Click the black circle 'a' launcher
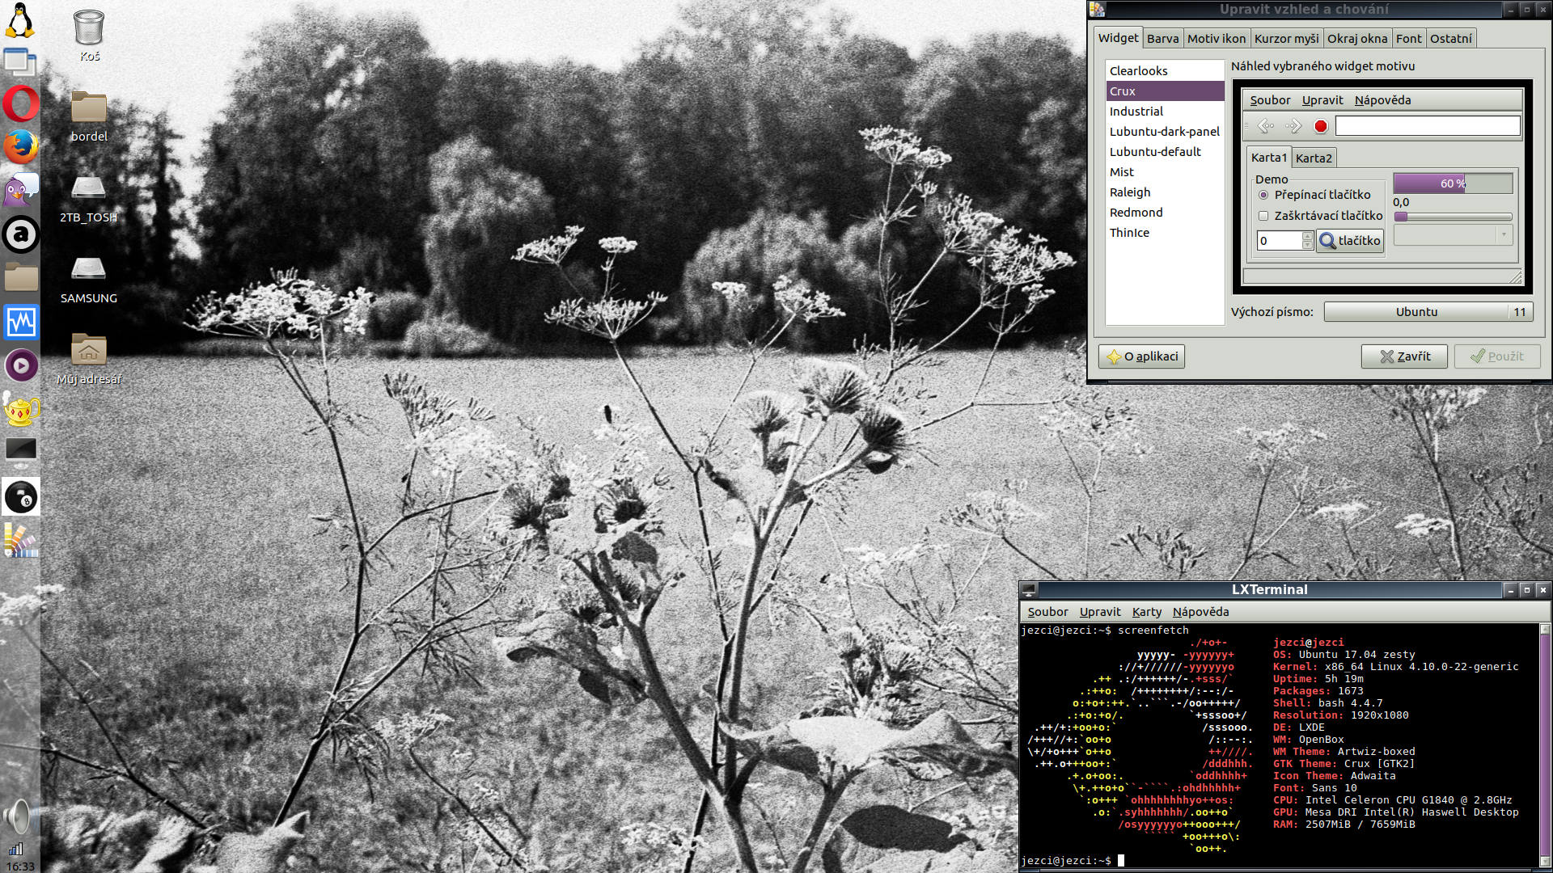The image size is (1553, 873). [x=20, y=234]
